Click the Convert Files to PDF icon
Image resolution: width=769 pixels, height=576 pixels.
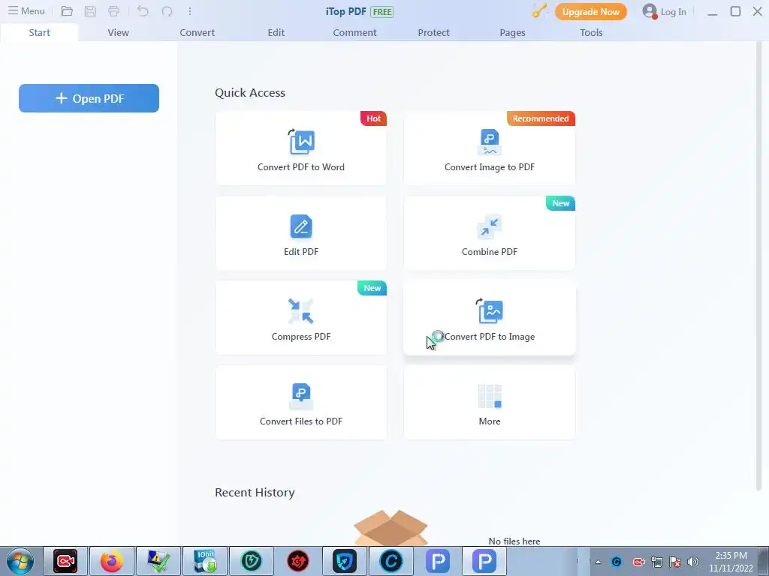tap(301, 396)
